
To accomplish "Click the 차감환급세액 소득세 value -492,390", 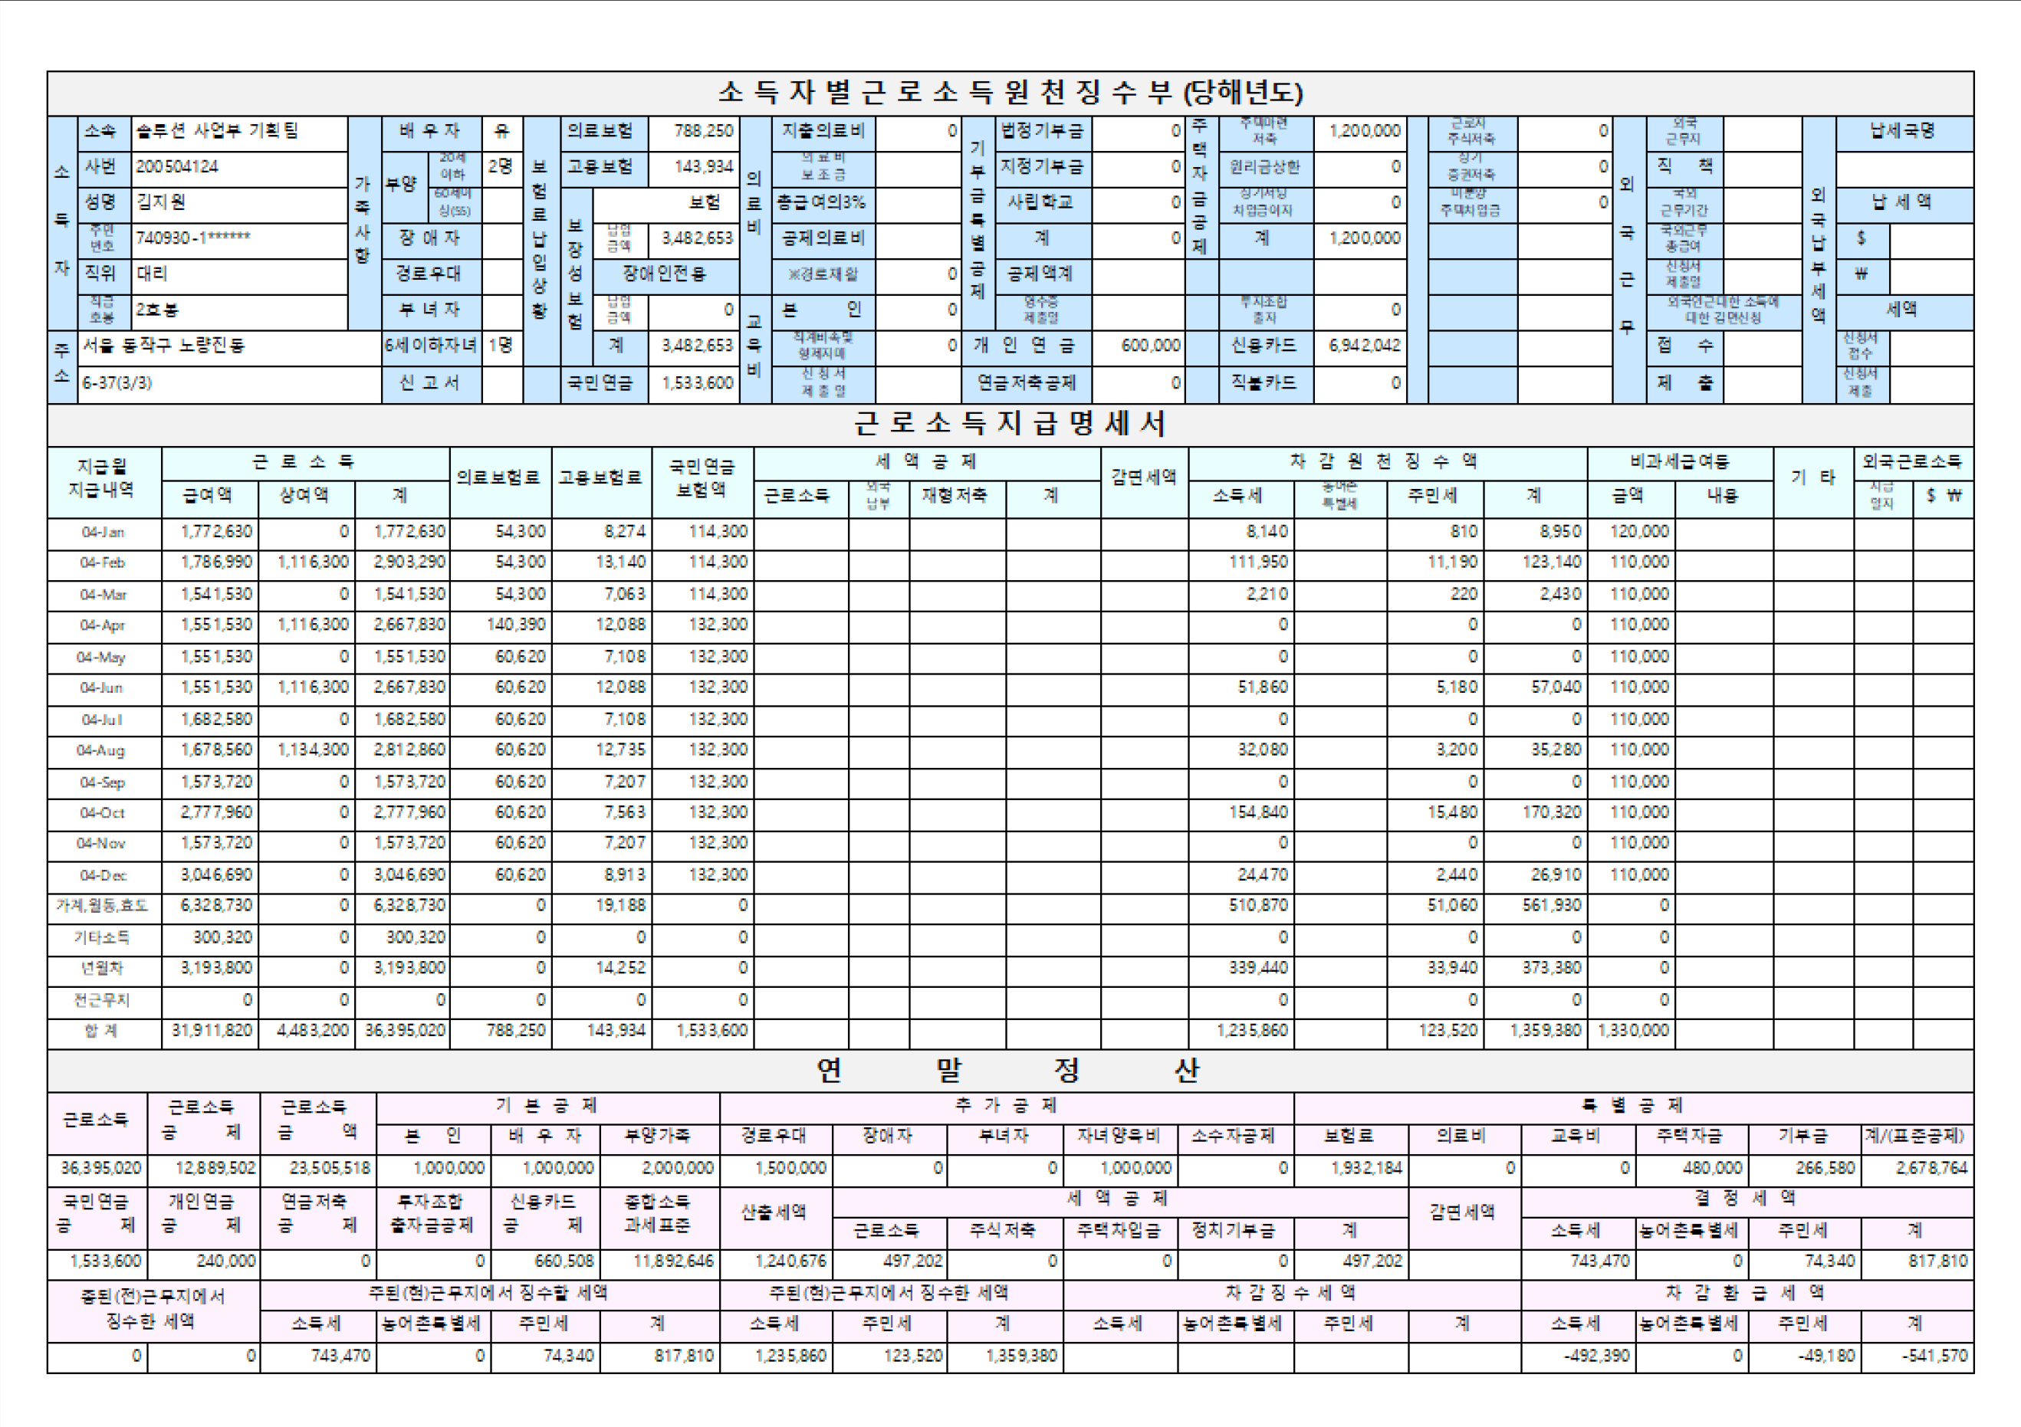I will pyautogui.click(x=1597, y=1357).
